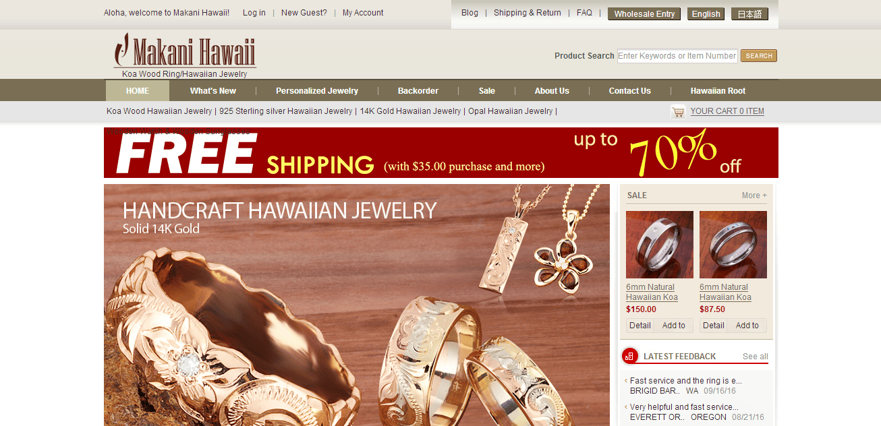Viewport: 881px width, 426px height.
Task: Add the $150.00 ring to cart
Action: pos(674,326)
